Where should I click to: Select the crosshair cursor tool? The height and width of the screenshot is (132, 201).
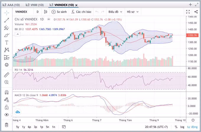coord(7,13)
